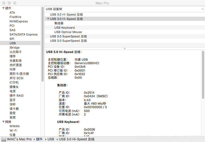Choose SPI in the hardware list
The width and height of the screenshot is (205, 142).
point(12,39)
